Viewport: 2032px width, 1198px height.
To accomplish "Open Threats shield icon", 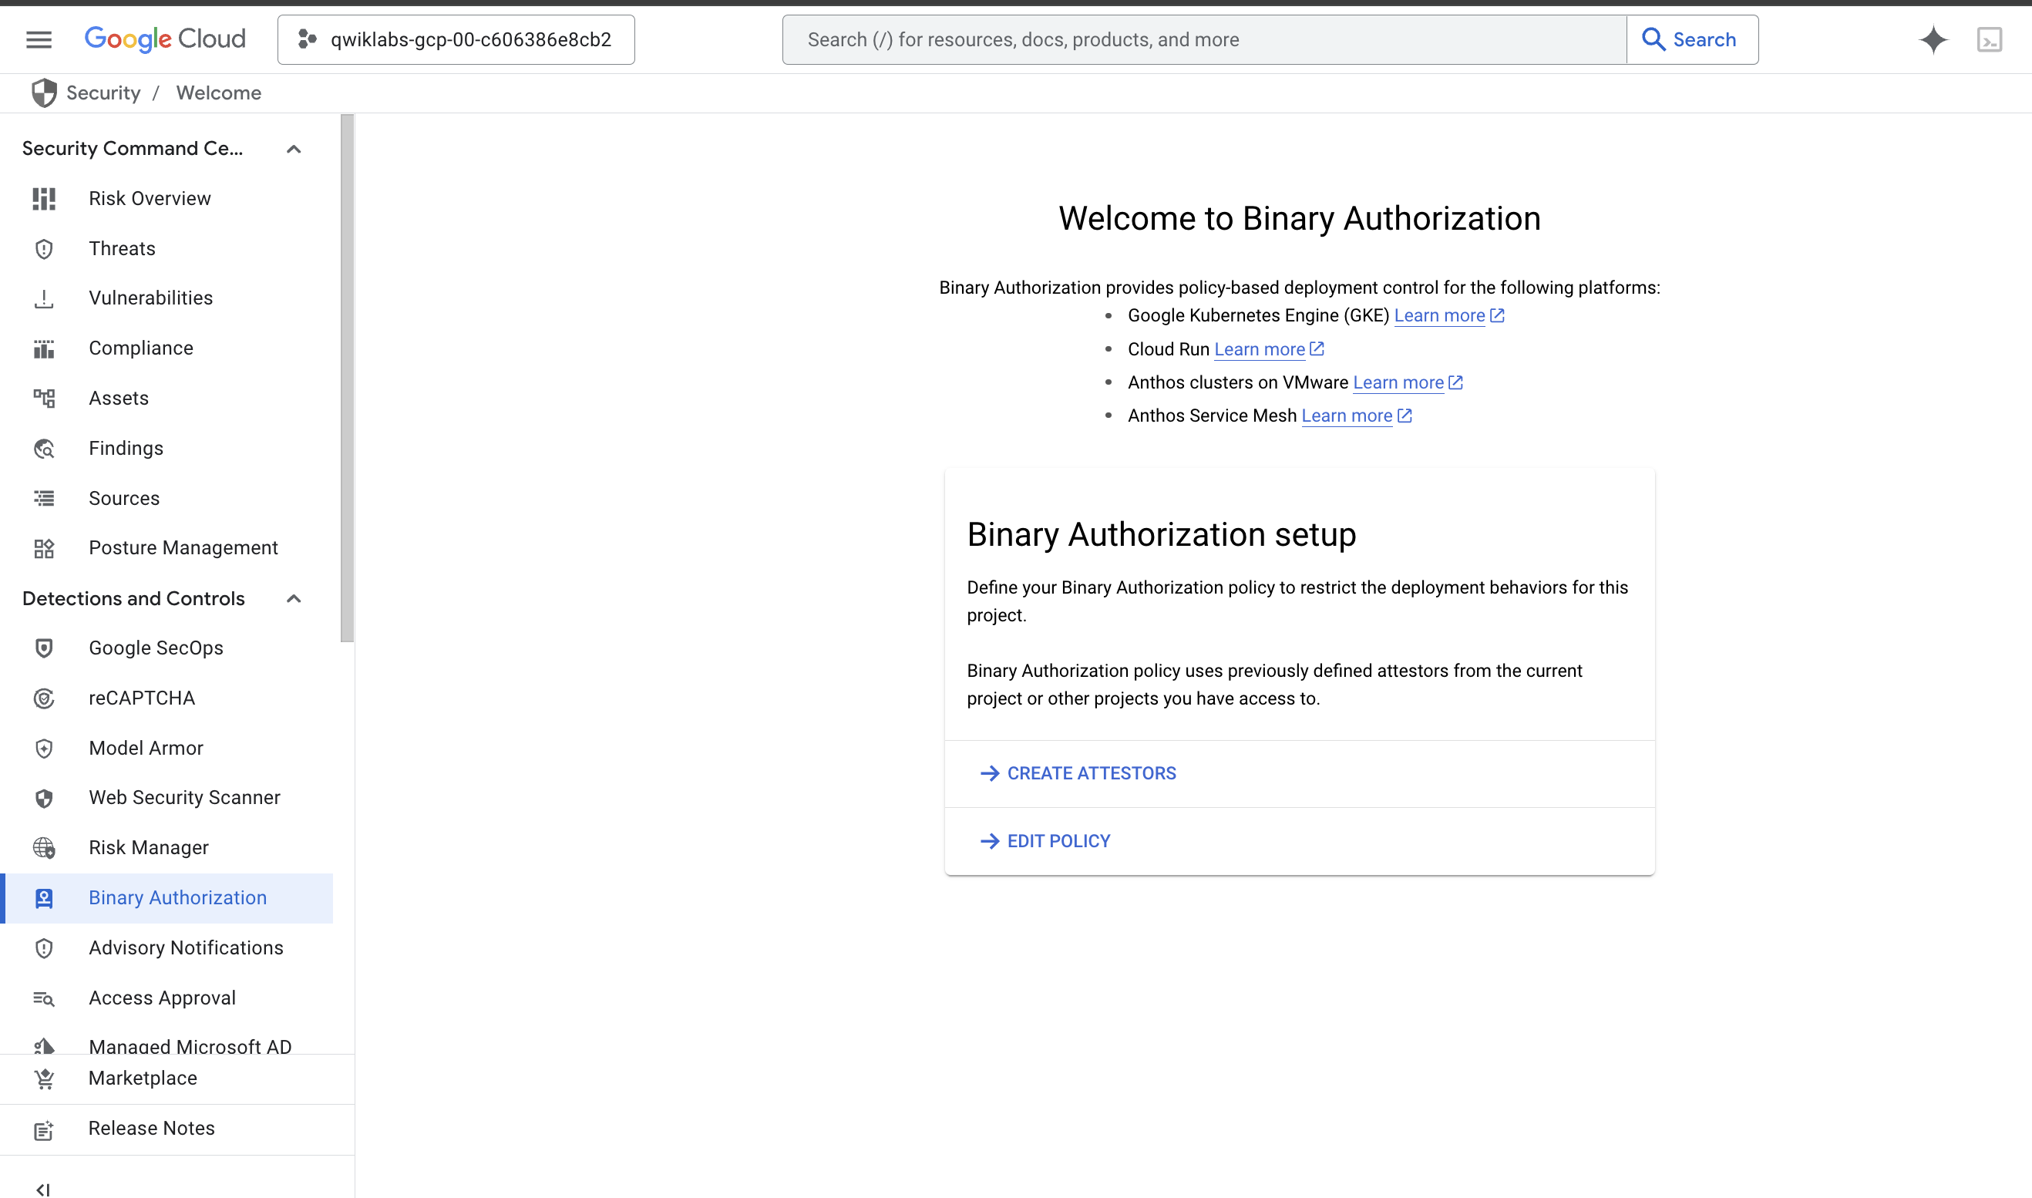I will point(44,249).
